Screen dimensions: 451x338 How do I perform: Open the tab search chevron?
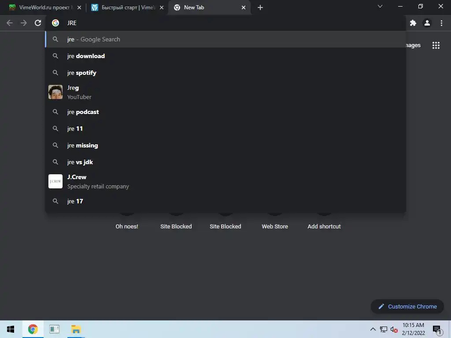point(380,6)
